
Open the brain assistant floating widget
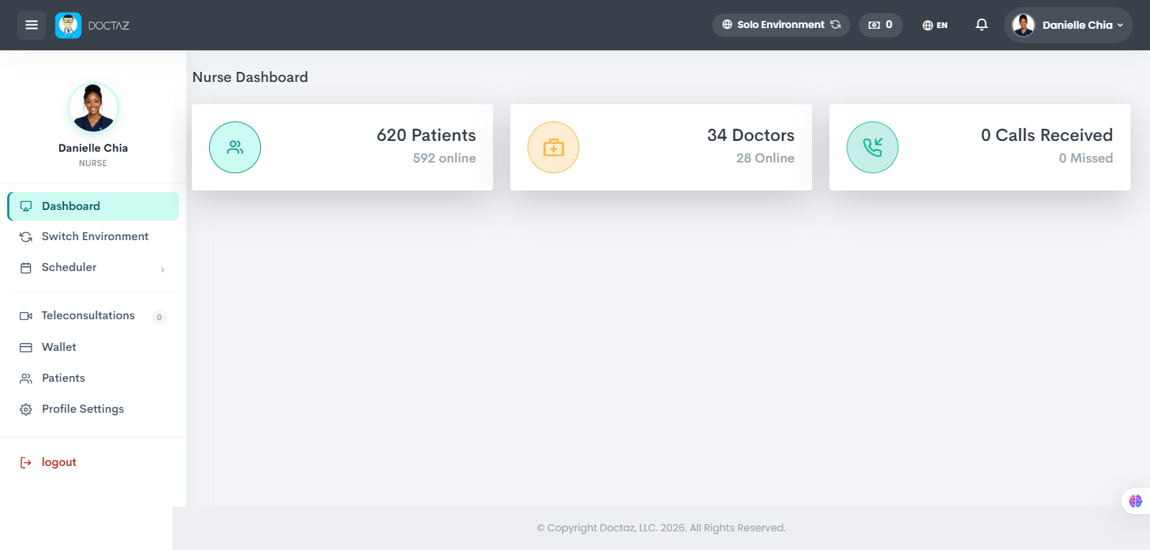pyautogui.click(x=1136, y=501)
